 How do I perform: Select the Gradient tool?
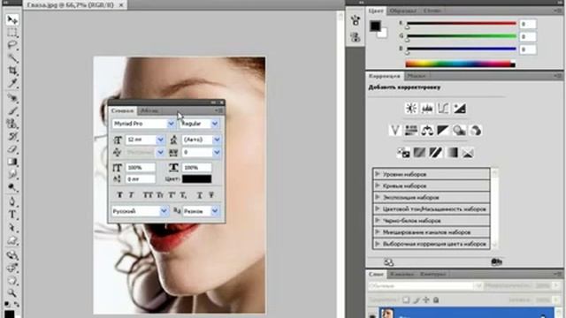point(12,162)
